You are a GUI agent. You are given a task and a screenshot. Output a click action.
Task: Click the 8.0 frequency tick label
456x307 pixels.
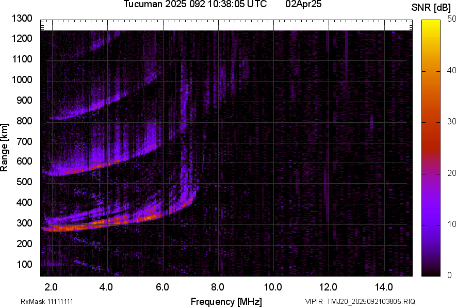(x=218, y=286)
